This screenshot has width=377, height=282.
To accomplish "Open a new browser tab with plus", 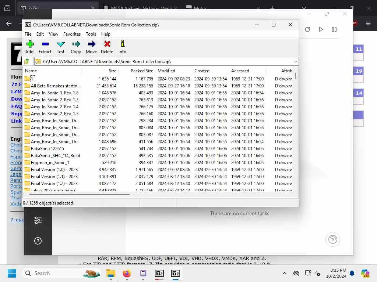I will point(272,8).
